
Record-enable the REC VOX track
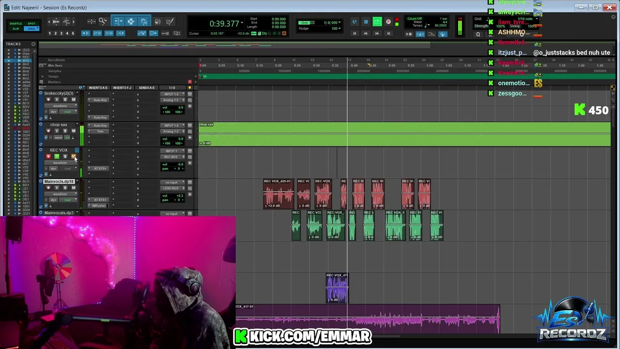48,157
